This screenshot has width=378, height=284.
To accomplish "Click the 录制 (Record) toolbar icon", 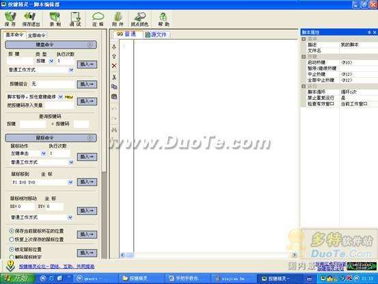I will (x=55, y=19).
